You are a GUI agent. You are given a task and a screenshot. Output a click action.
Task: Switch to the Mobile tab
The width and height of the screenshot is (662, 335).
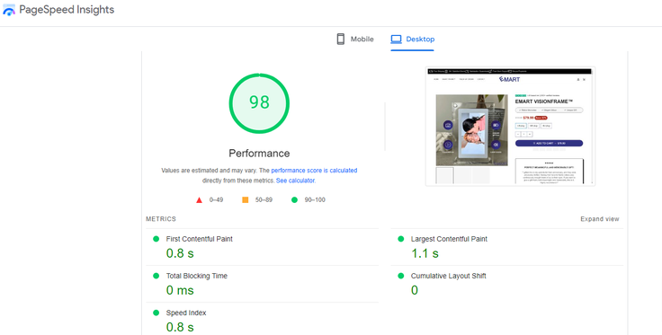point(355,40)
